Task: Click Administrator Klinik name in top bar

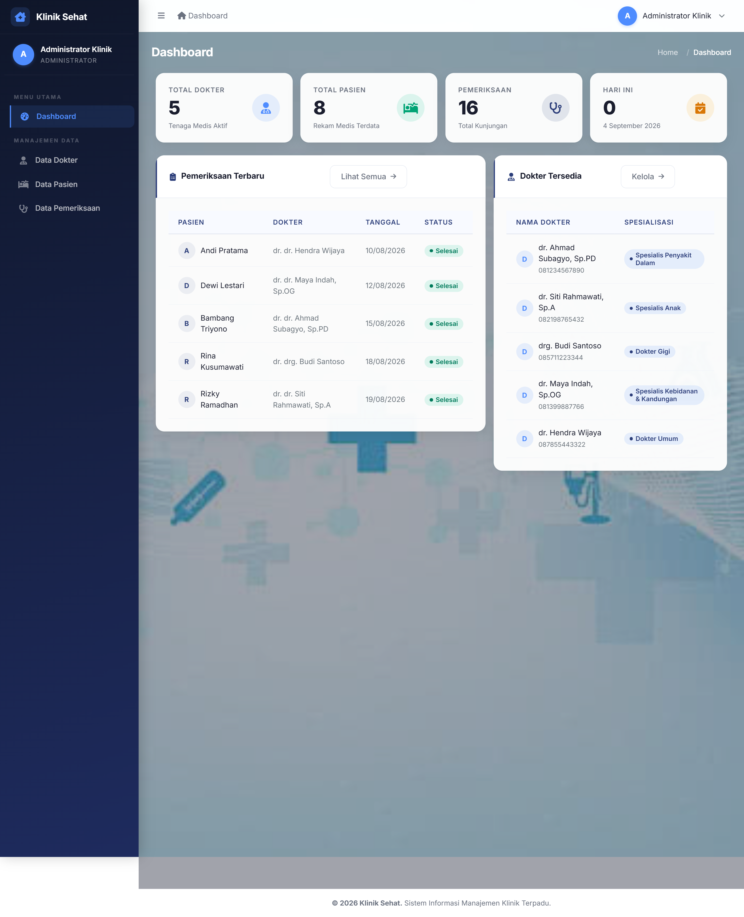Action: [x=676, y=16]
